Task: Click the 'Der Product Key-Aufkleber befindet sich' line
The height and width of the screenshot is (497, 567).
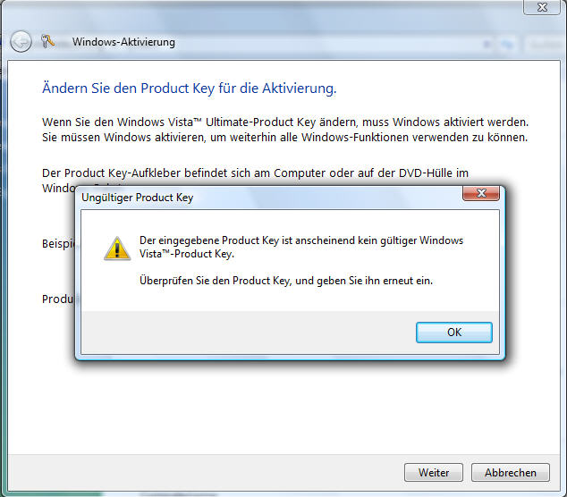Action: (x=256, y=173)
